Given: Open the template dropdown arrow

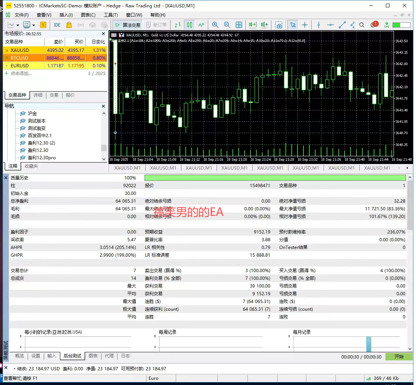Looking at the screenshot, I should tap(33, 25).
